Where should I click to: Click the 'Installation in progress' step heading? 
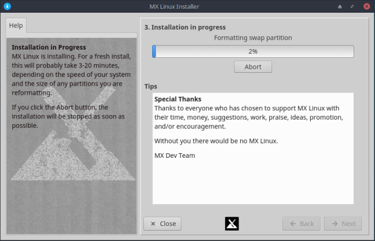point(185,27)
